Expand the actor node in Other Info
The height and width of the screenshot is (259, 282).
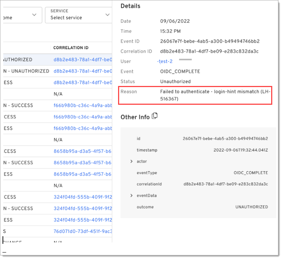[x=132, y=161]
